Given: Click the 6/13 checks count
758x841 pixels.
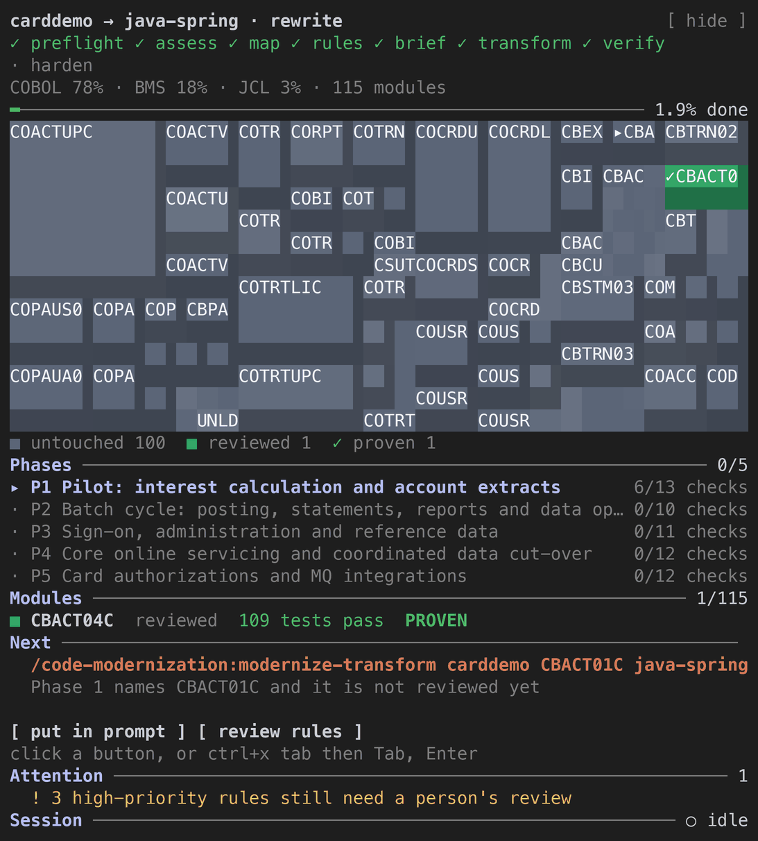Looking at the screenshot, I should [691, 487].
